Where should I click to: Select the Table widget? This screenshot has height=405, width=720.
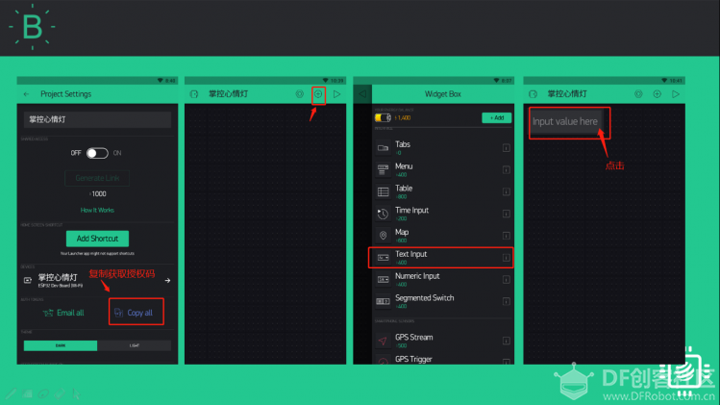point(442,191)
